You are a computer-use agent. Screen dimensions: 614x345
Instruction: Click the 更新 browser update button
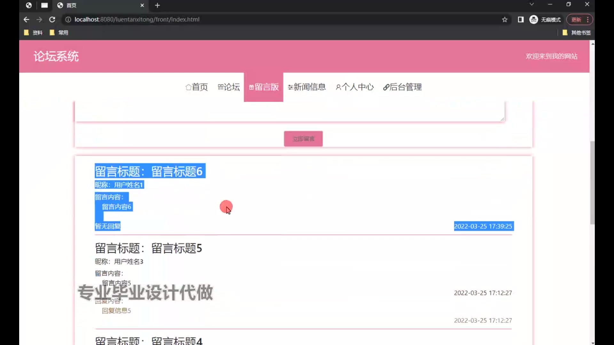pyautogui.click(x=576, y=19)
